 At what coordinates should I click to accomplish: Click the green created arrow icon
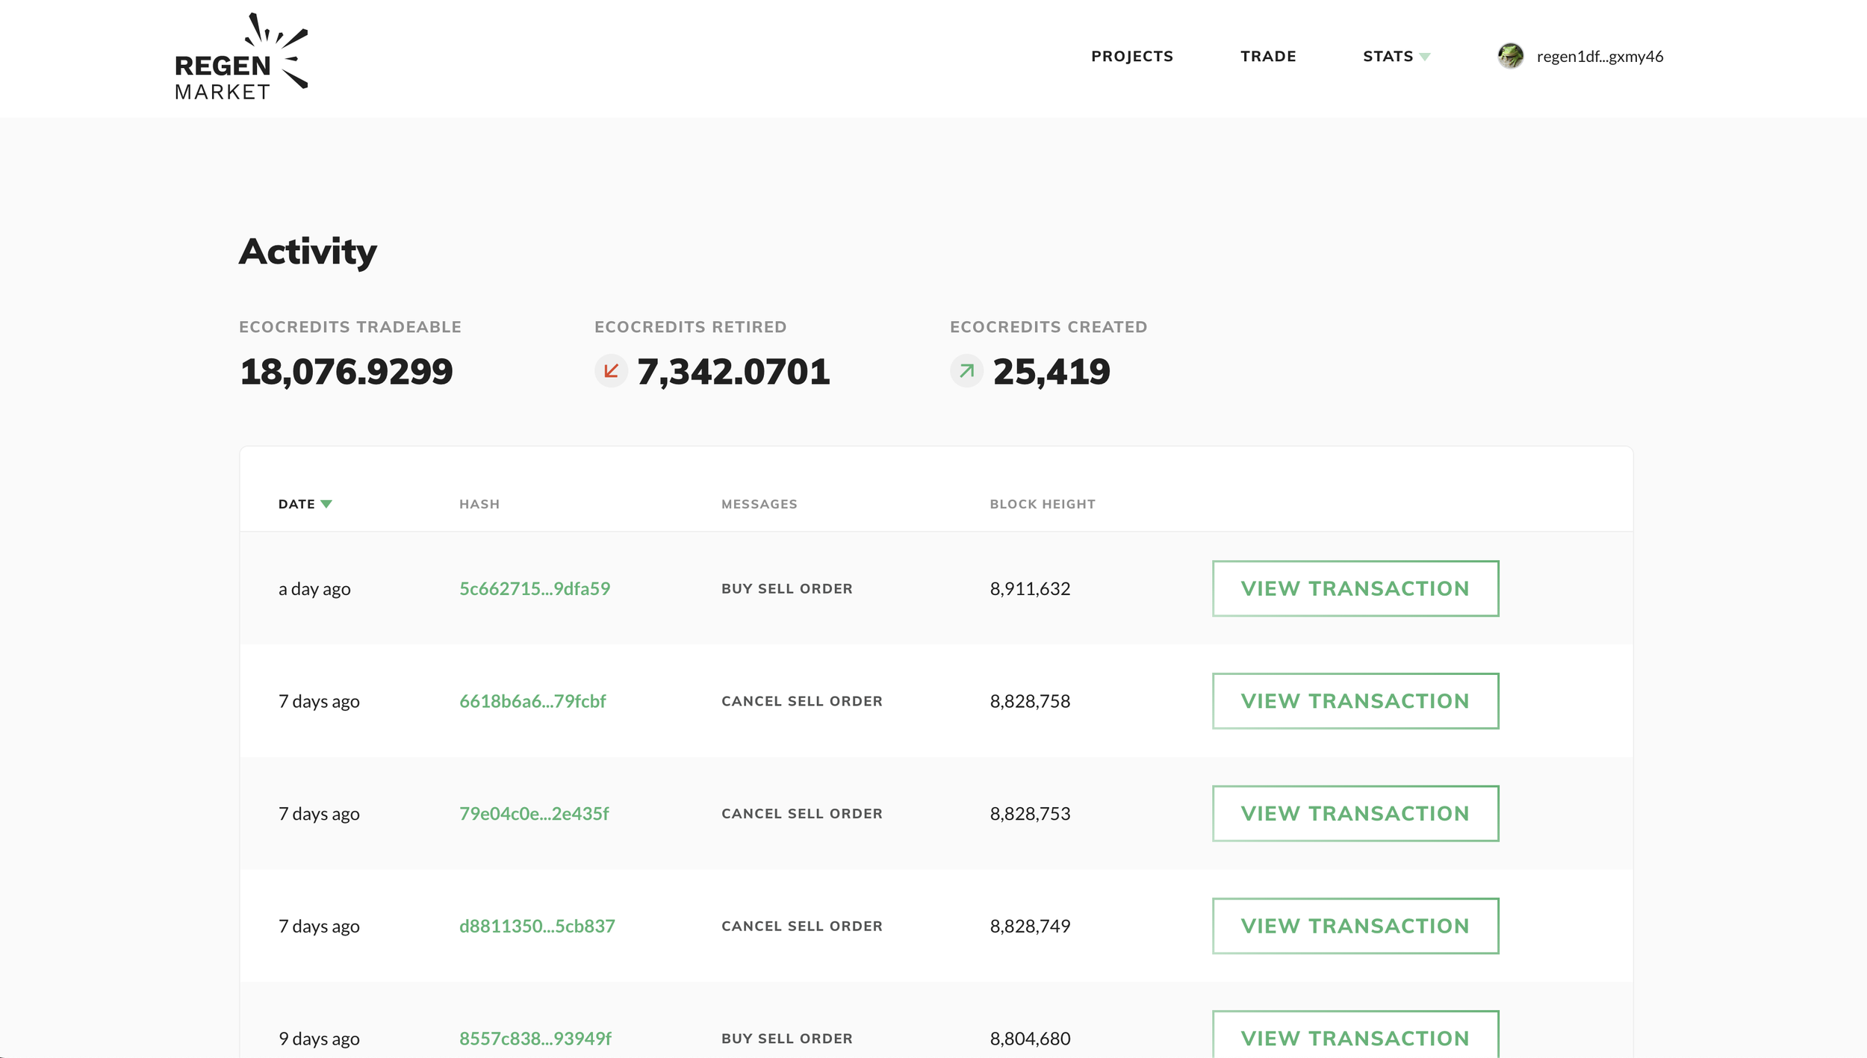pos(966,371)
